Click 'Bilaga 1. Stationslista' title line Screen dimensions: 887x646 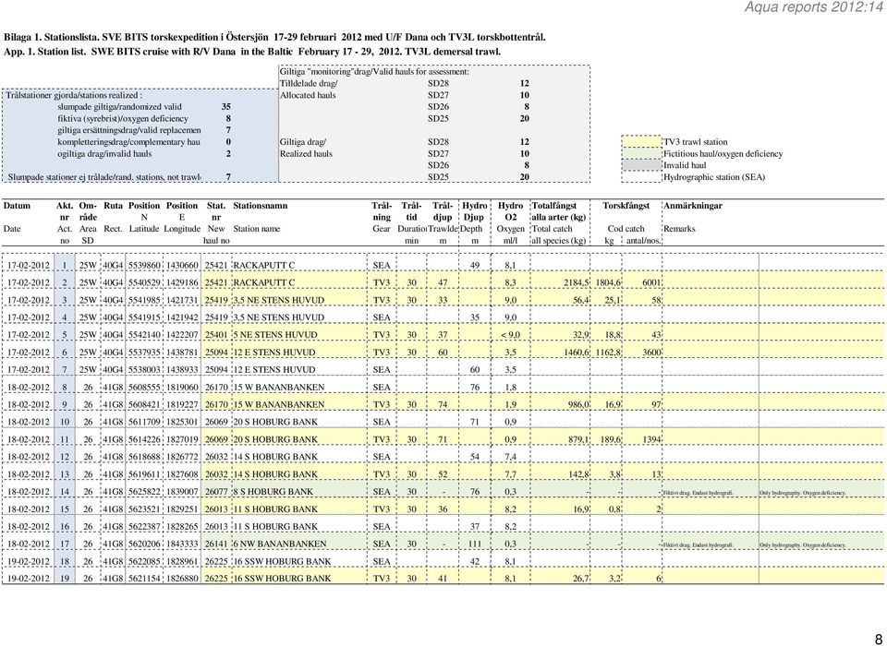point(274,38)
